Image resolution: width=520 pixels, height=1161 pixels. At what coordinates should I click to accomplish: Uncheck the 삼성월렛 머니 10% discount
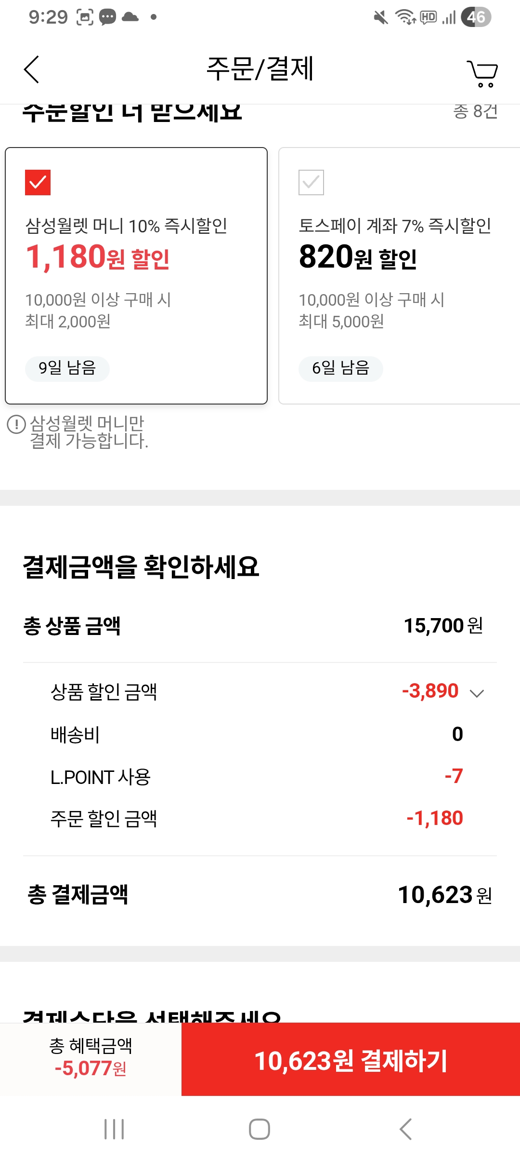[x=37, y=182]
